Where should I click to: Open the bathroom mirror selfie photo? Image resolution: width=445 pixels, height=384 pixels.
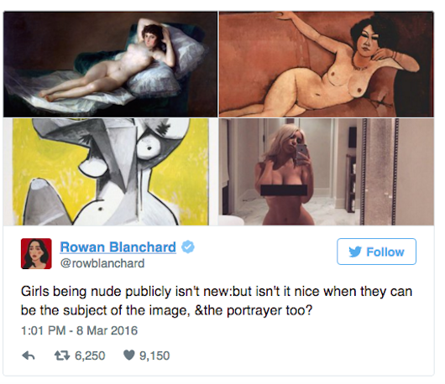[x=327, y=172]
